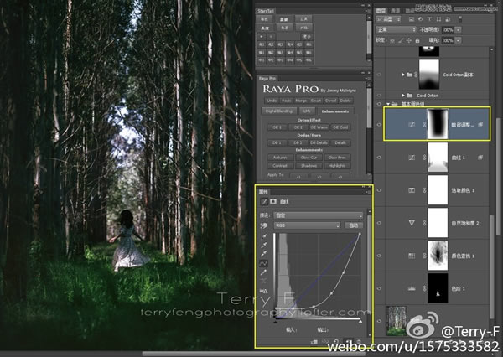
Task: Open layer kind filter dropdown
Action: (388, 19)
